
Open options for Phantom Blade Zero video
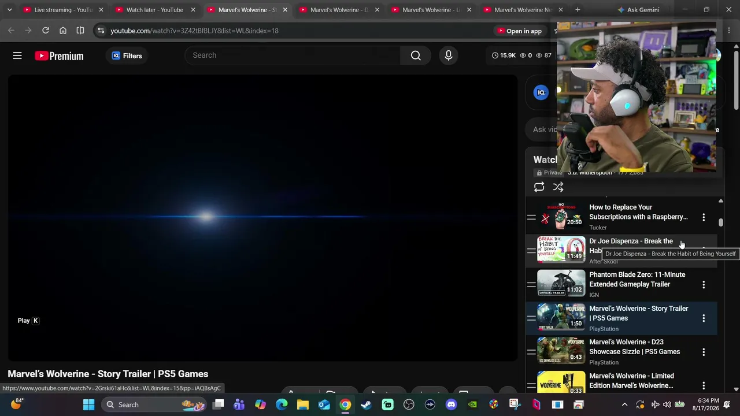click(704, 285)
